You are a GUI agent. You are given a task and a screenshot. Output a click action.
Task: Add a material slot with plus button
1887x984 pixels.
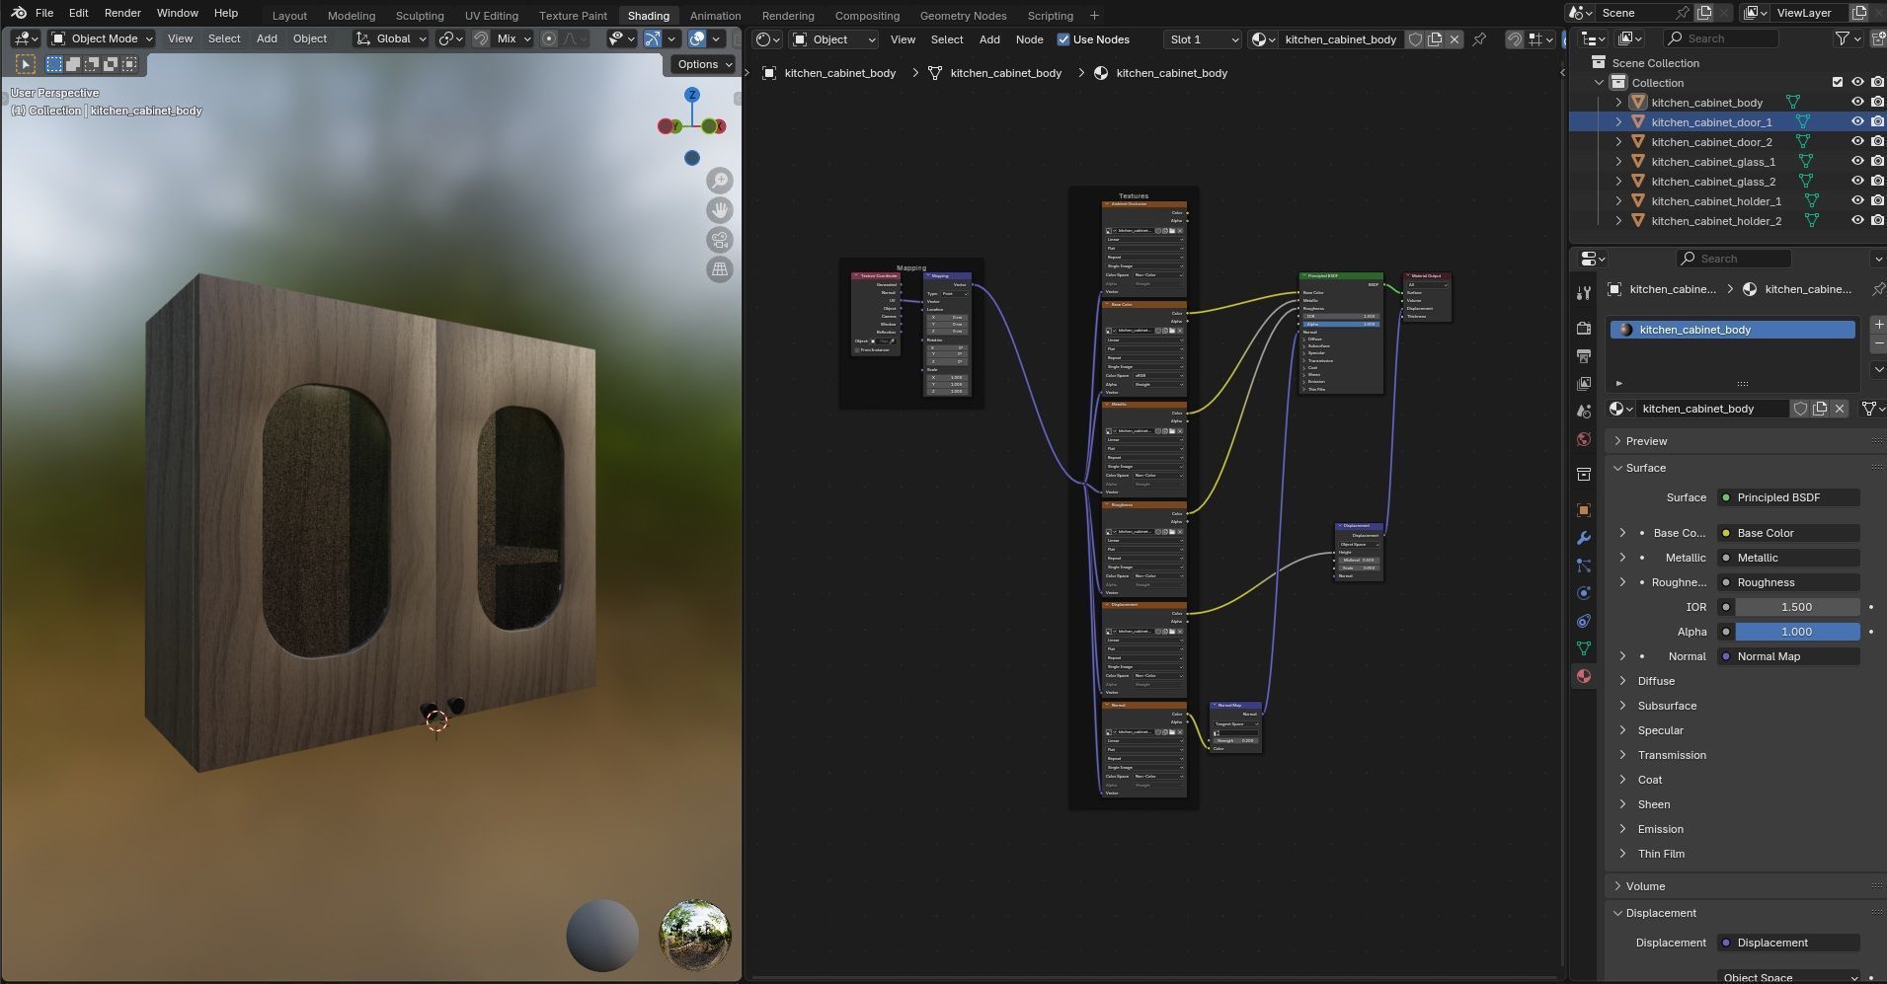pyautogui.click(x=1878, y=325)
